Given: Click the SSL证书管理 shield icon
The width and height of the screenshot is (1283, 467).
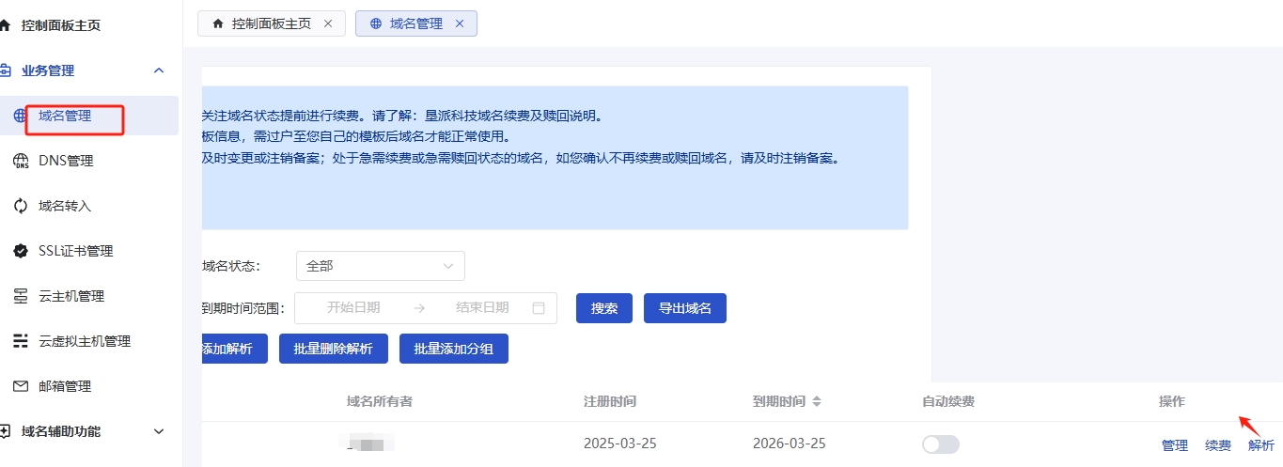Looking at the screenshot, I should pos(20,251).
